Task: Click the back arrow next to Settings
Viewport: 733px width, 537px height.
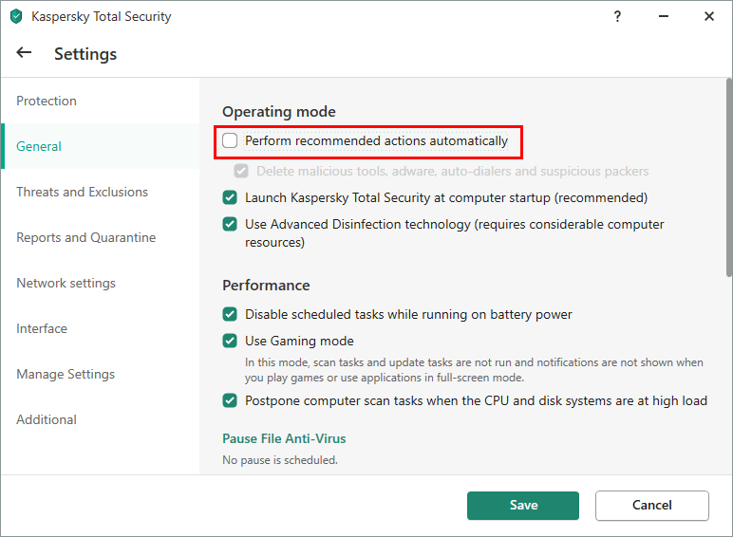Action: tap(24, 53)
